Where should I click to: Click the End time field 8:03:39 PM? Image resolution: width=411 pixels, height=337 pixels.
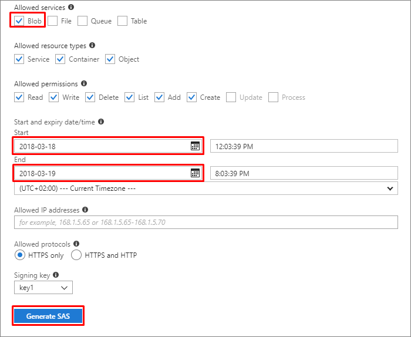point(304,173)
